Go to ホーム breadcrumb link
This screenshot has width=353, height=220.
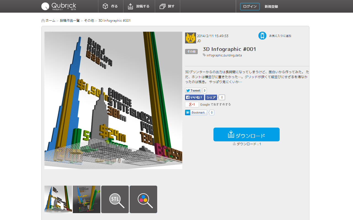coord(50,21)
